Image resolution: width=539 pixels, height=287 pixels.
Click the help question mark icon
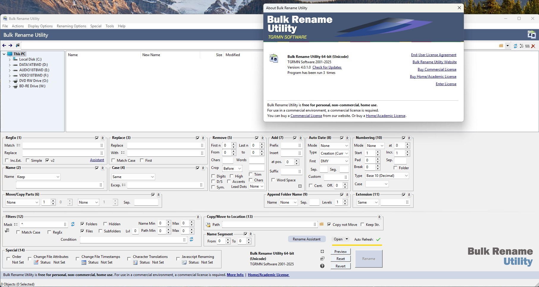pos(322,266)
